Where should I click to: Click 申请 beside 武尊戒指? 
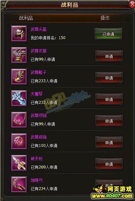click(x=109, y=142)
